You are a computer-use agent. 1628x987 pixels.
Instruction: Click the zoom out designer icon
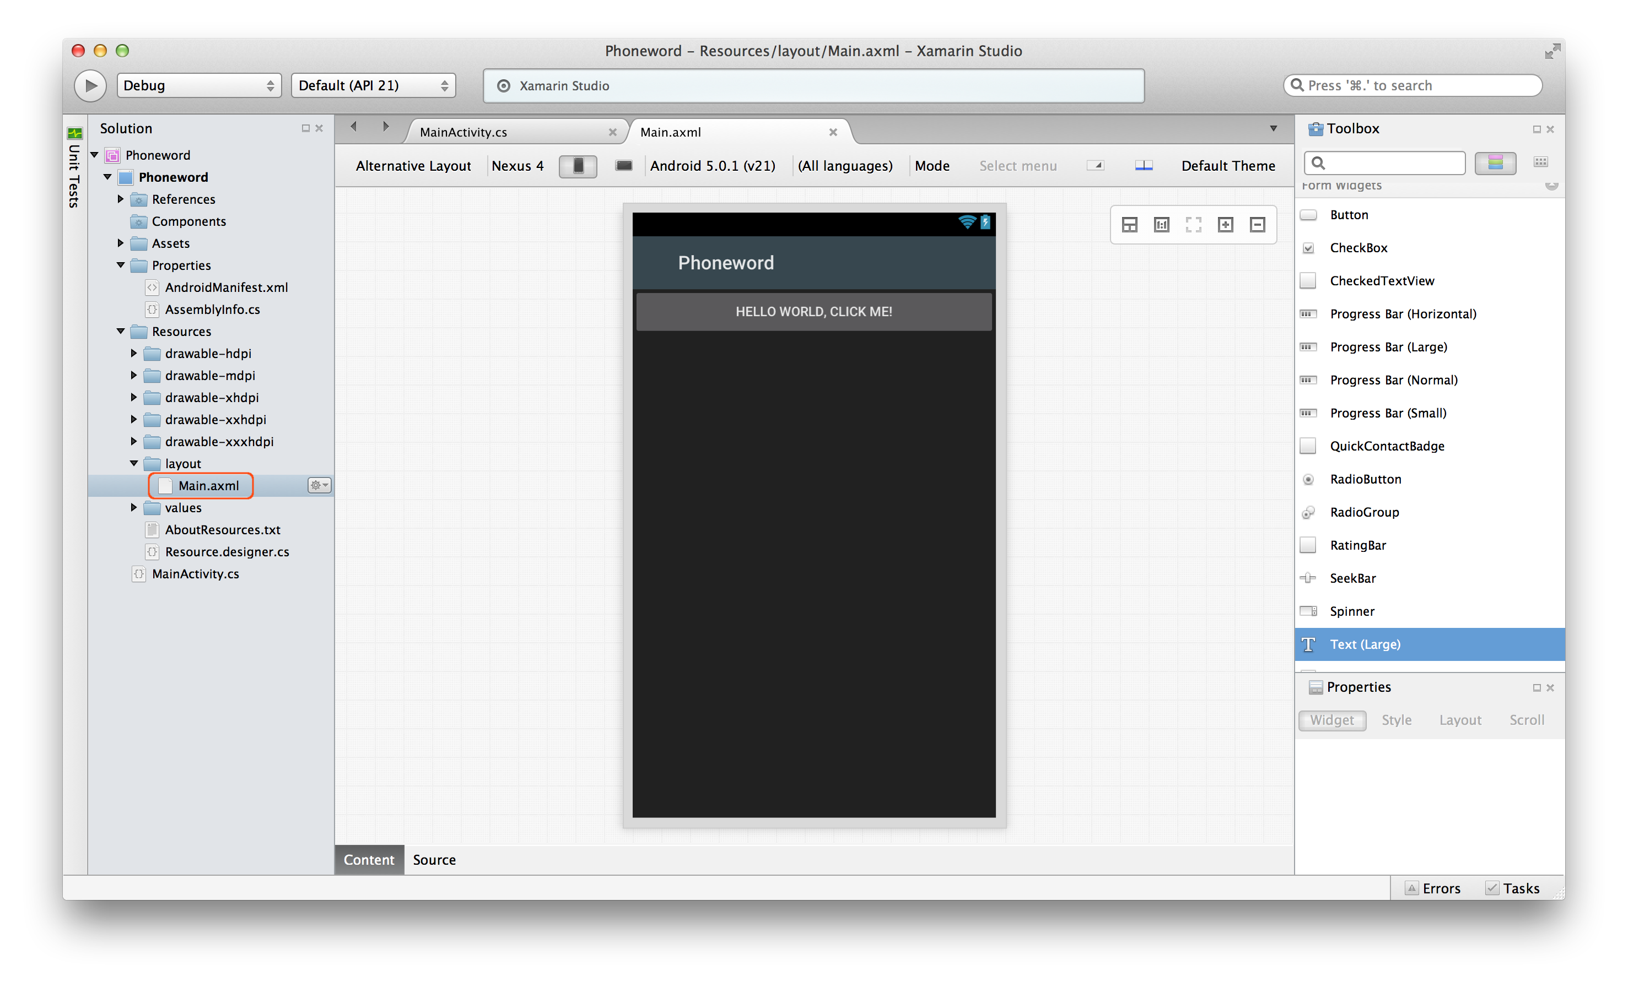point(1257,225)
